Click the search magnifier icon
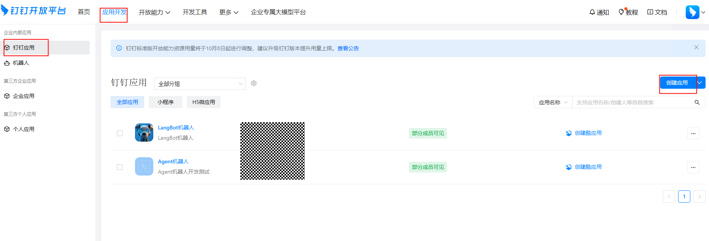Image resolution: width=709 pixels, height=241 pixels. pyautogui.click(x=697, y=102)
